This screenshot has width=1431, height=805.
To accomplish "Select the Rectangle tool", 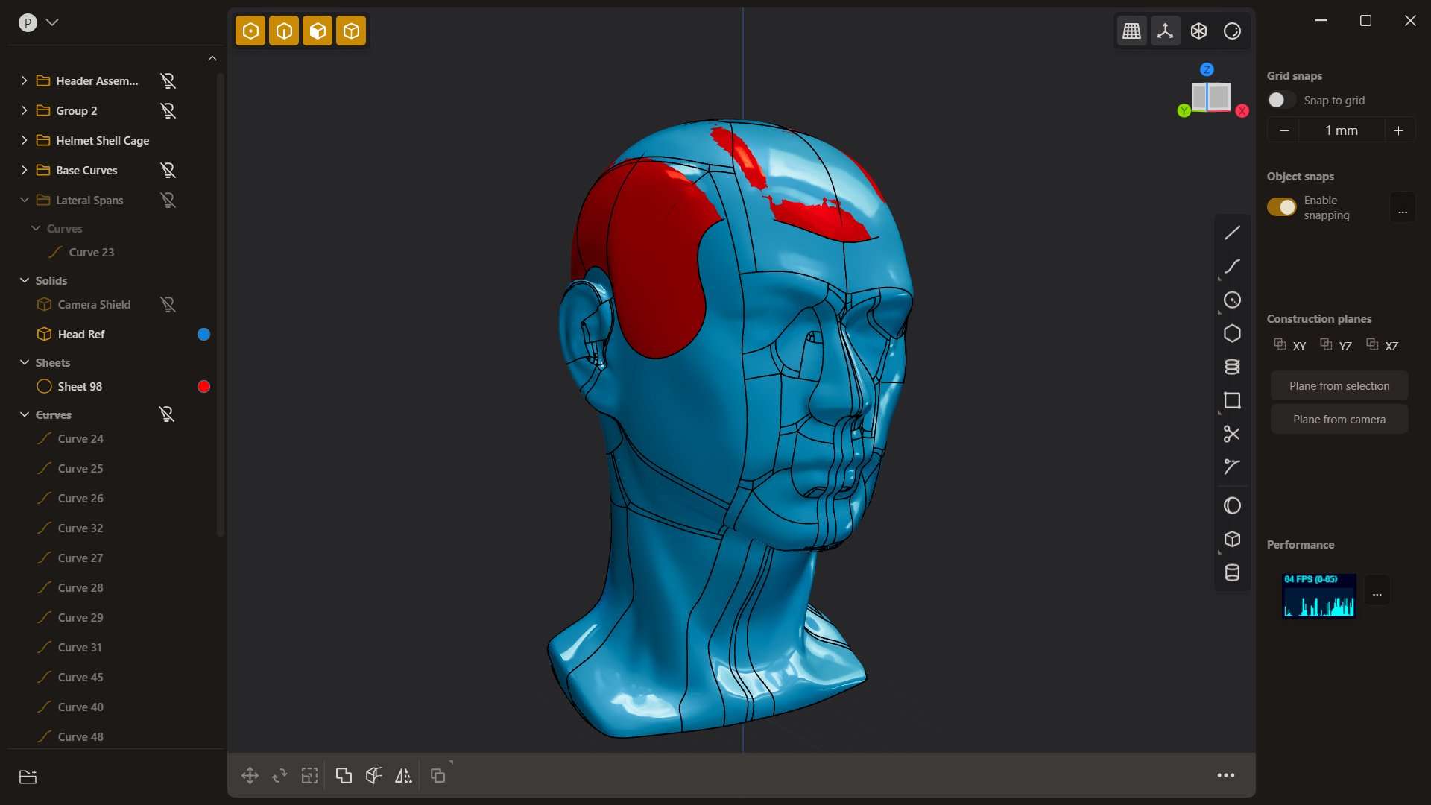I will click(x=1232, y=400).
